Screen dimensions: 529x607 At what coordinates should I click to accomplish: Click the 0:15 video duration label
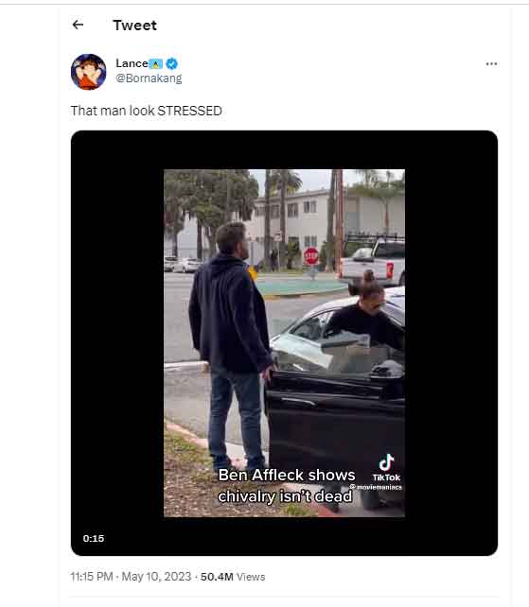[94, 539]
